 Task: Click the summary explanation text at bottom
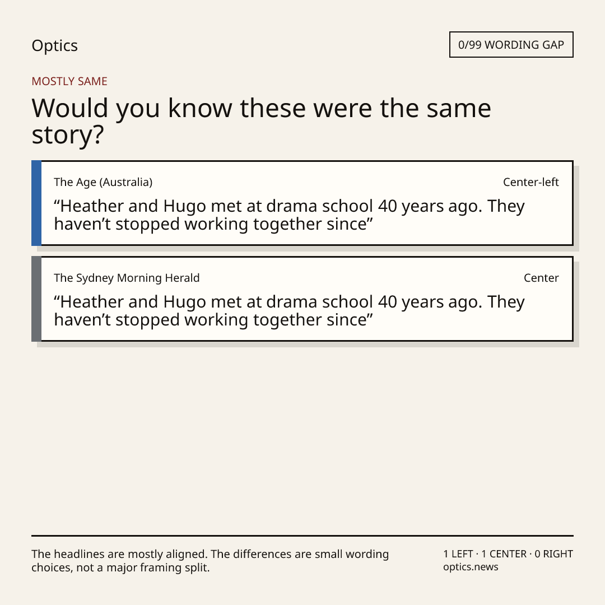point(210,561)
